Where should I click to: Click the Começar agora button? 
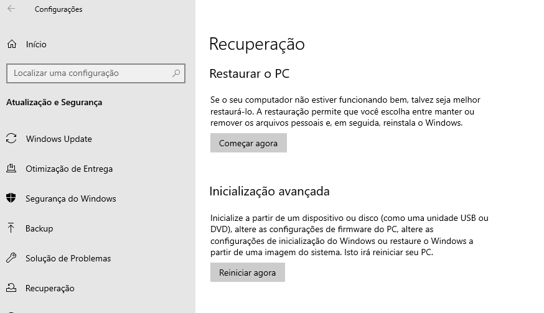pyautogui.click(x=248, y=143)
